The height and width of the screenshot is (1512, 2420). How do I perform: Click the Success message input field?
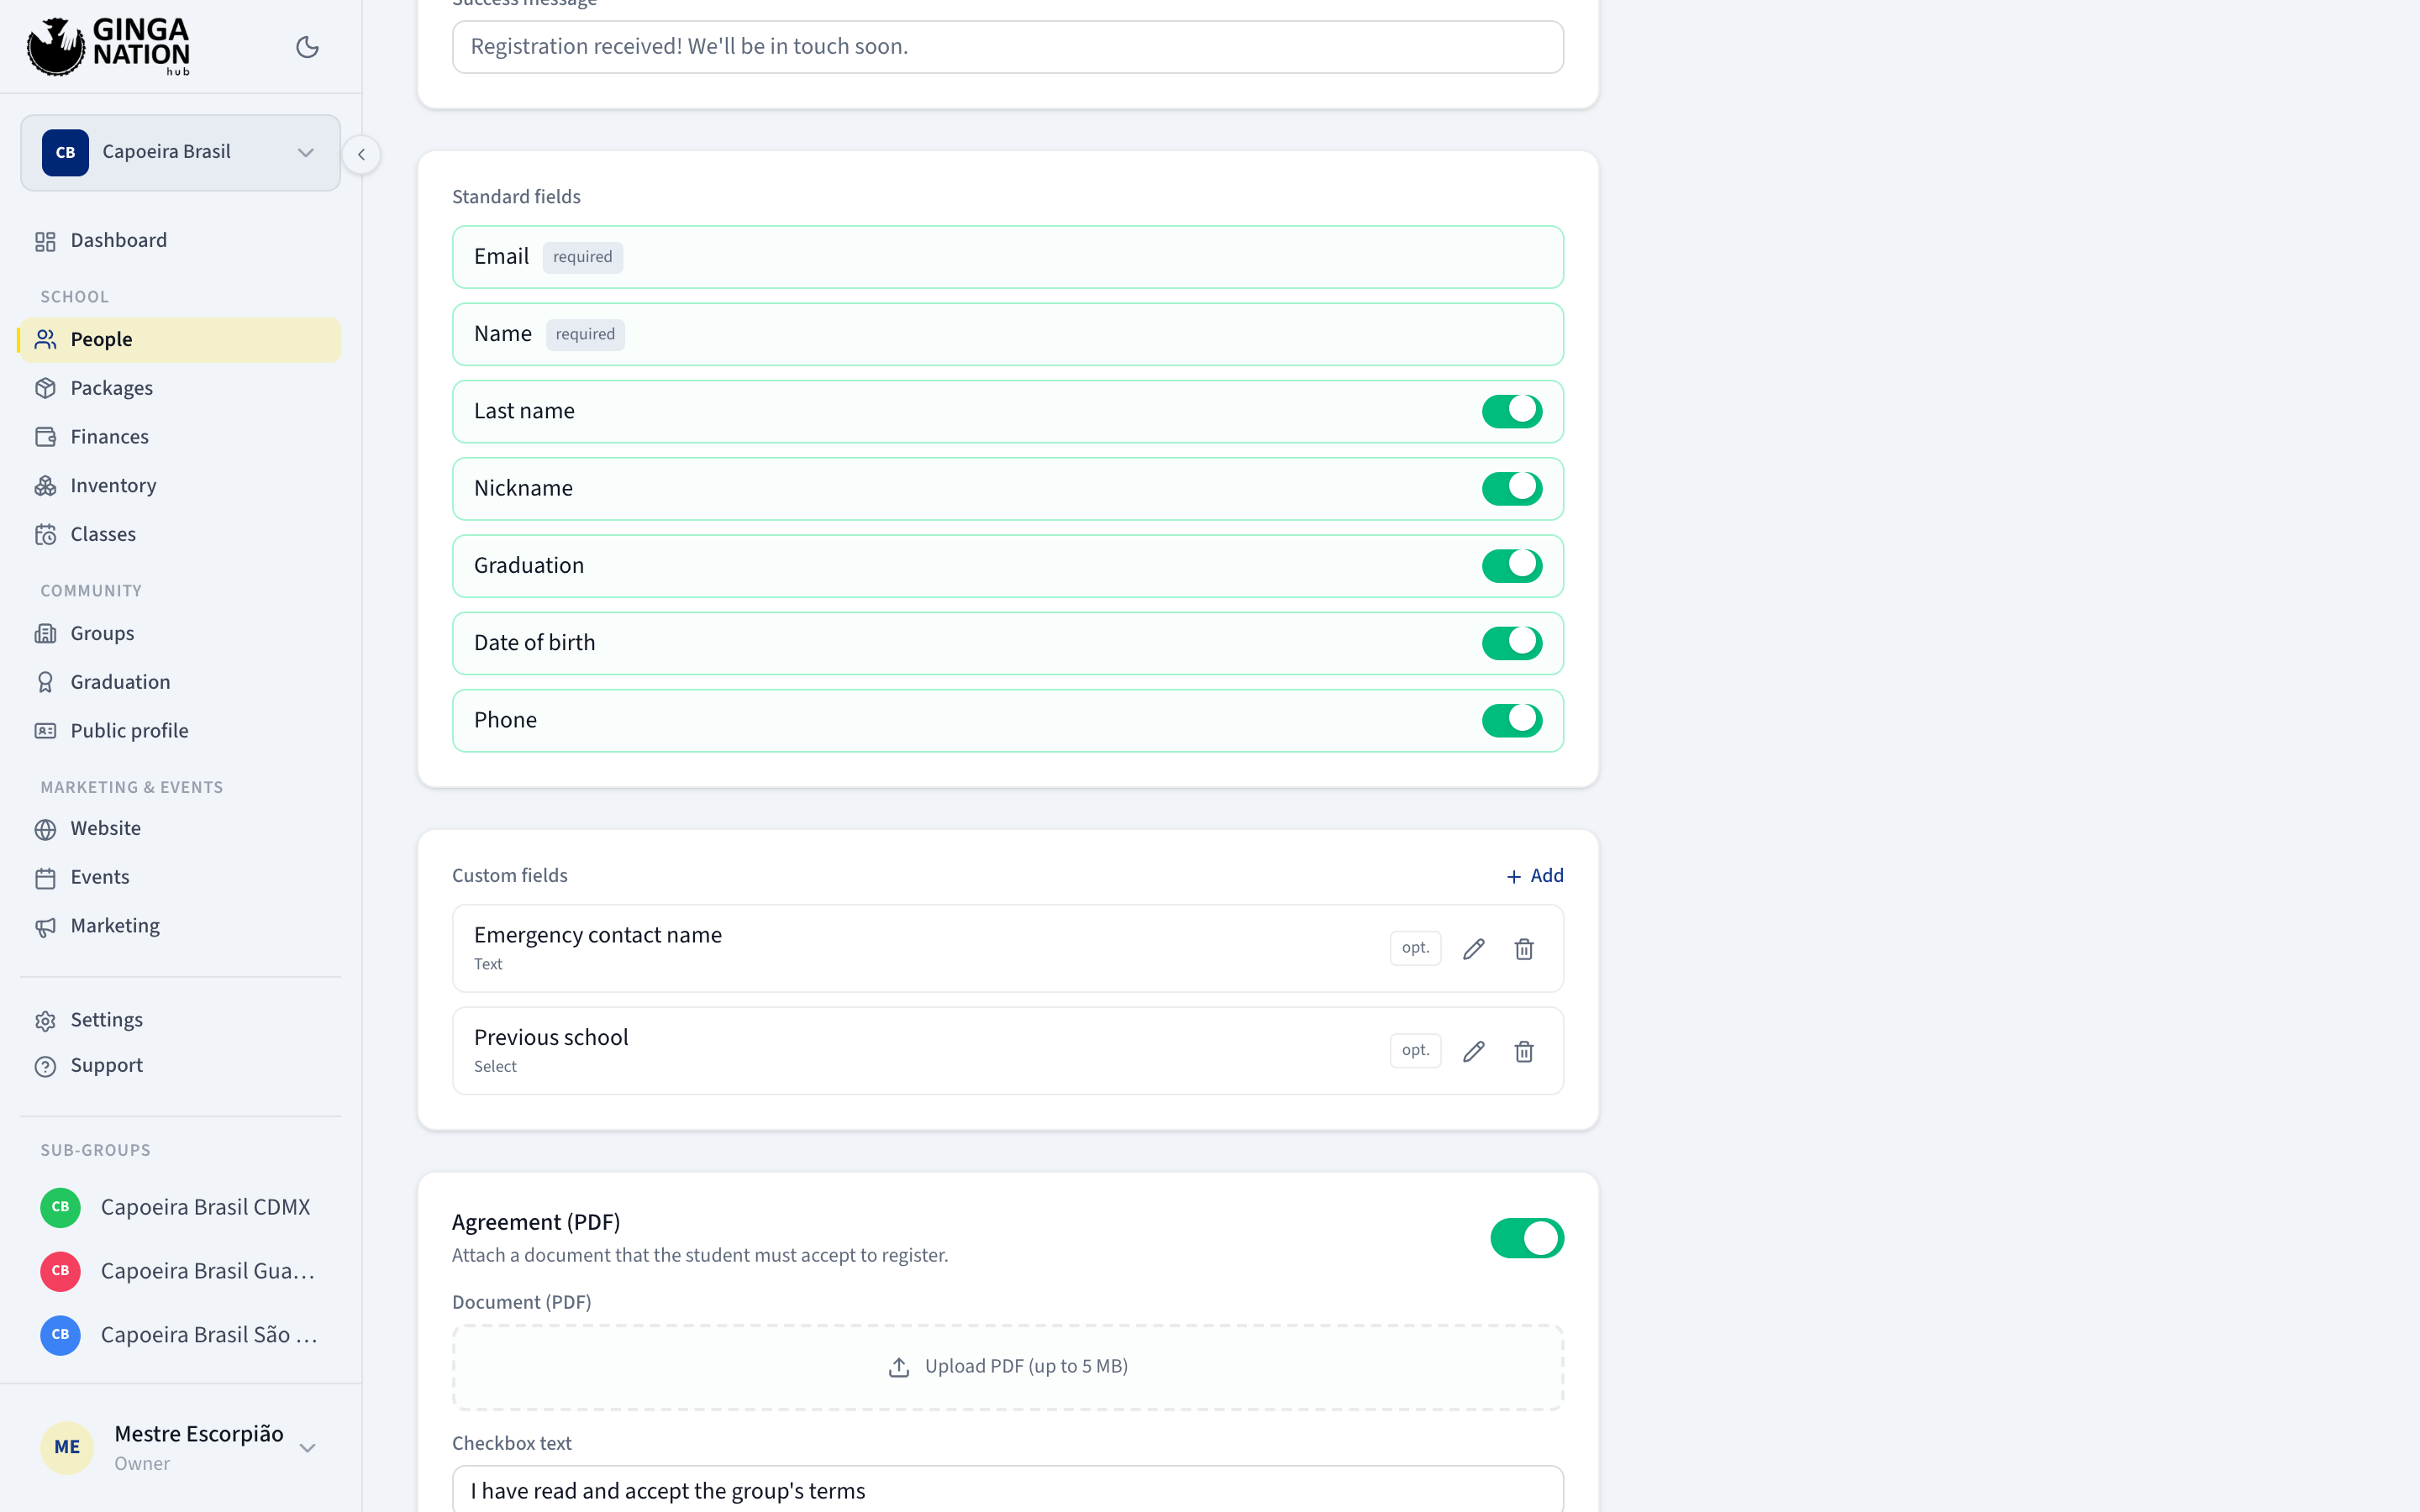(1007, 47)
